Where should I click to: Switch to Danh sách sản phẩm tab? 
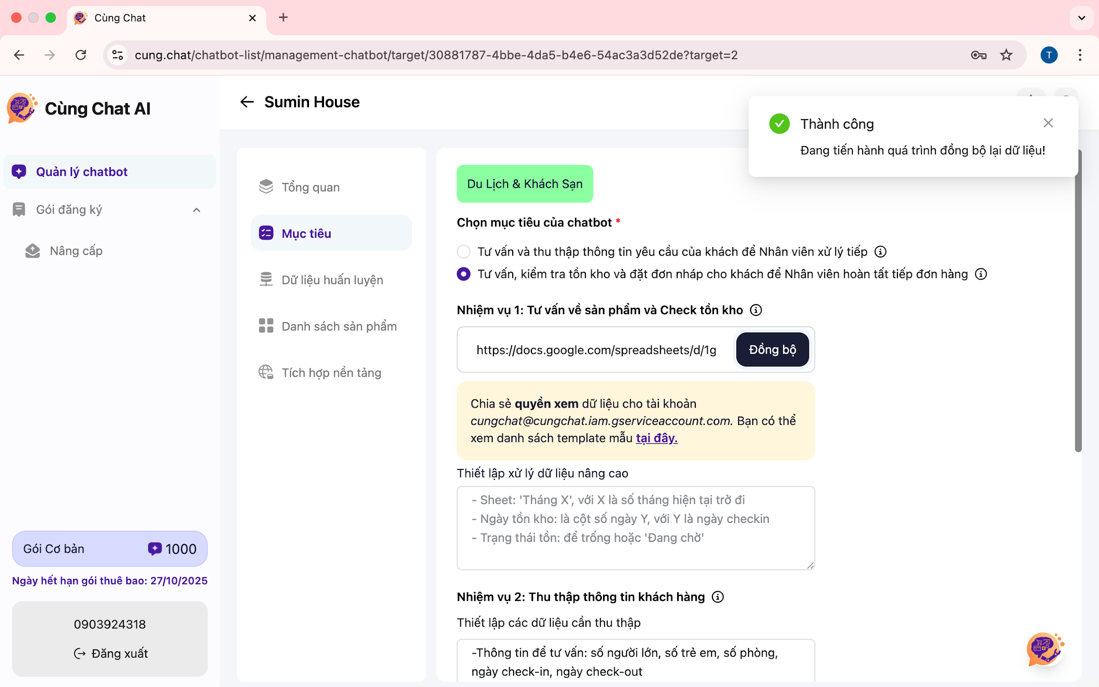click(338, 326)
